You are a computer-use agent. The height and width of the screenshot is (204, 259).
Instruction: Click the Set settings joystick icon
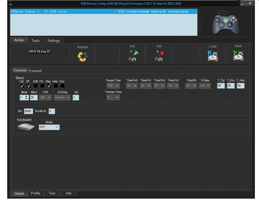(x=159, y=56)
